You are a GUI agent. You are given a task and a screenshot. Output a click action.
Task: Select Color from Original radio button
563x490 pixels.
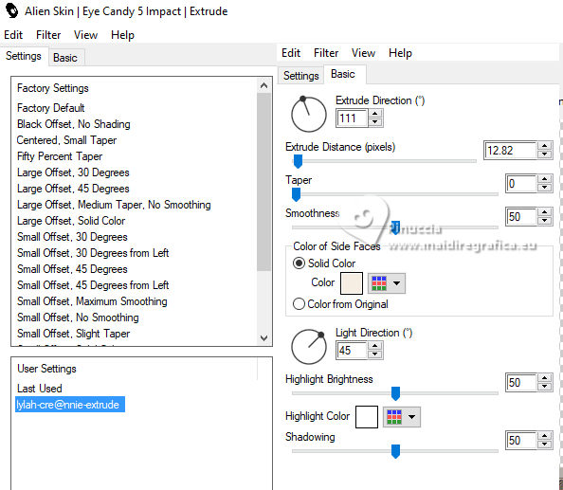coord(299,304)
